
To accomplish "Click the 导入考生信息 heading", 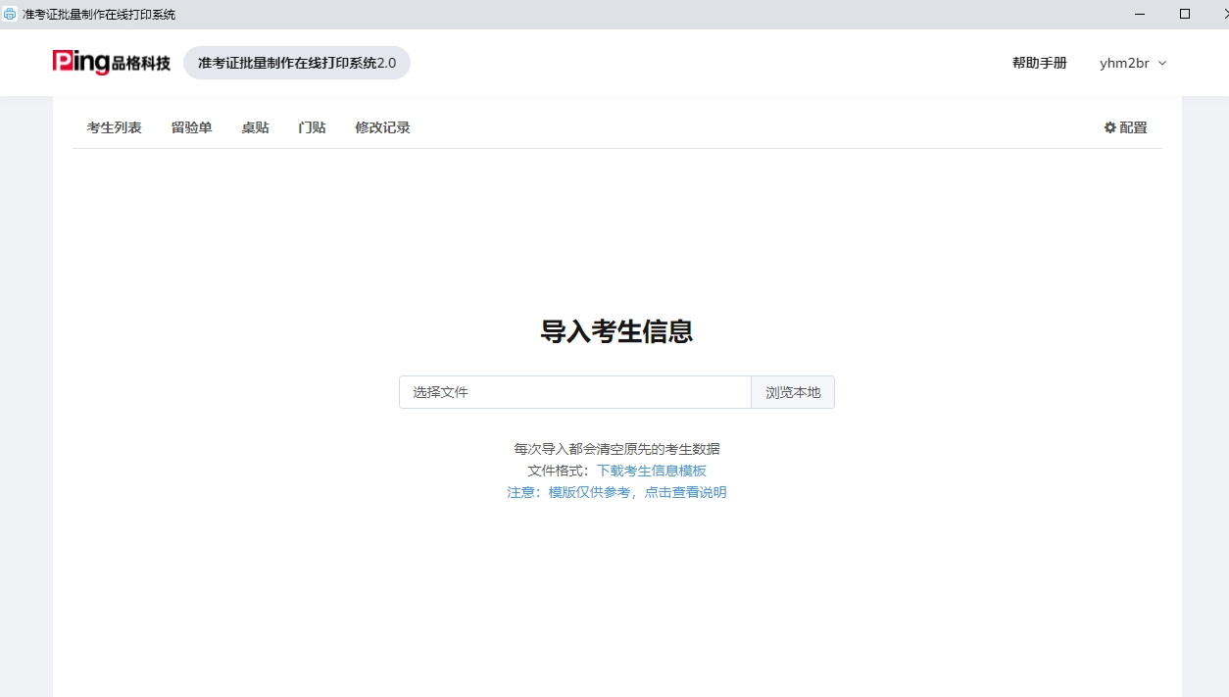I will pos(616,331).
